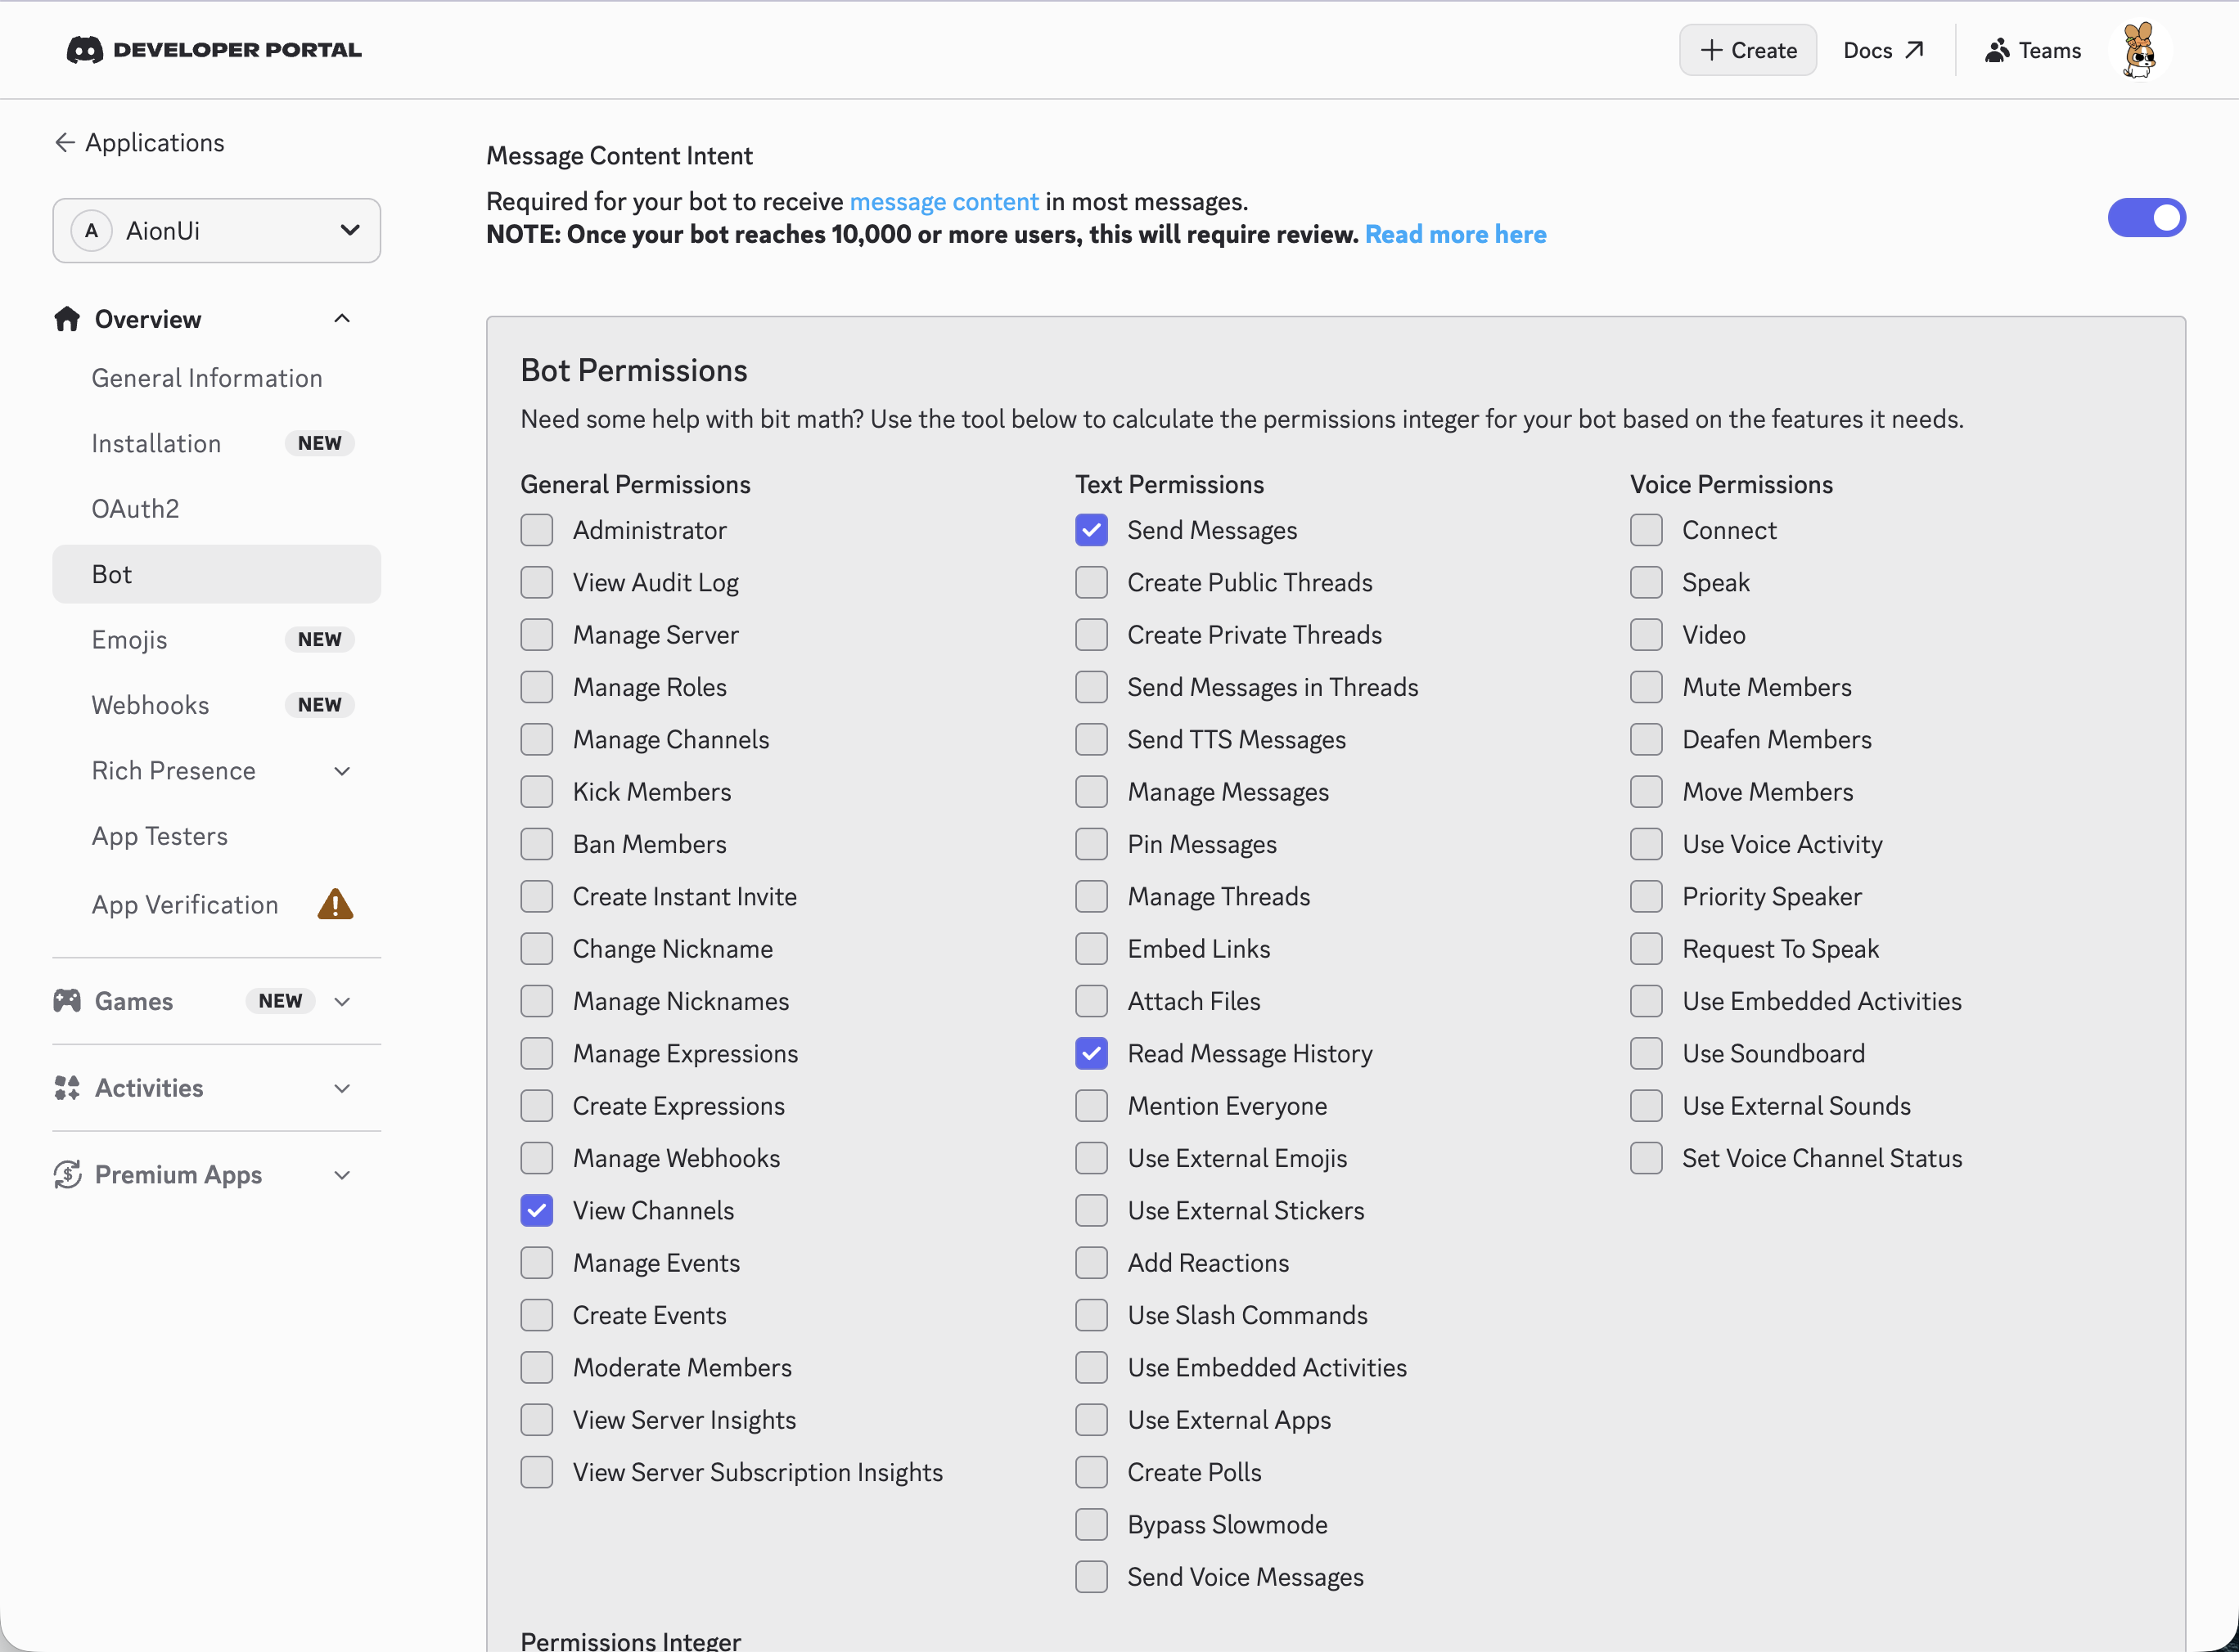Tick the Kick Members checkbox
The height and width of the screenshot is (1652, 2239).
point(537,792)
